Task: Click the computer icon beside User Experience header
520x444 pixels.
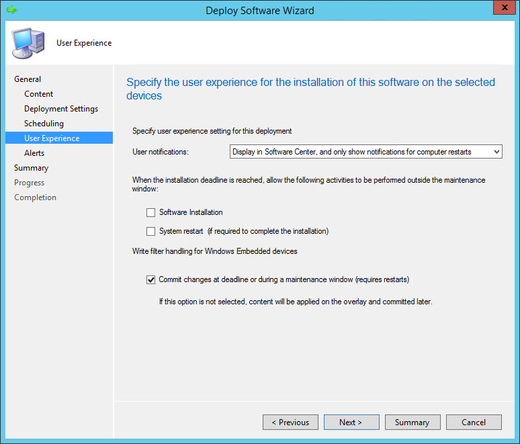Action: (x=27, y=43)
